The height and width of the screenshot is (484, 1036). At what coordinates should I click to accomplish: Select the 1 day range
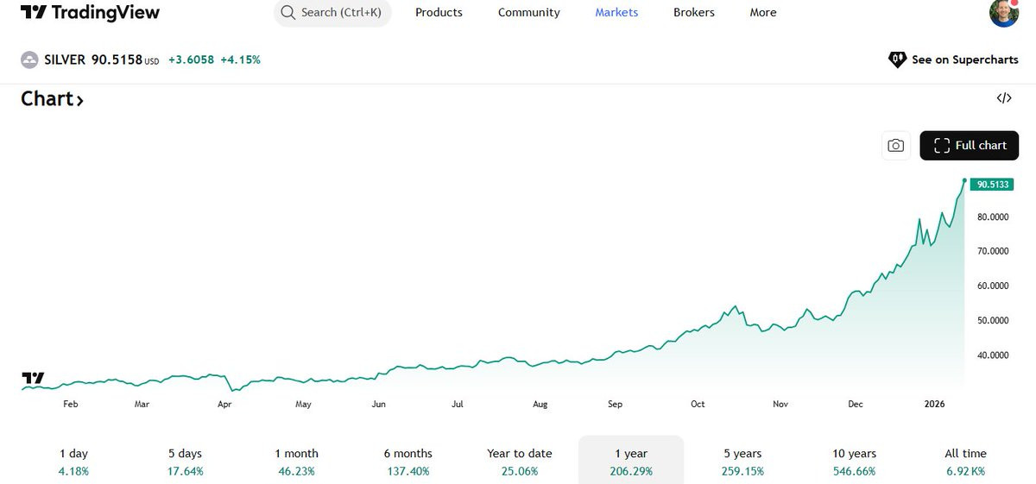pos(73,462)
